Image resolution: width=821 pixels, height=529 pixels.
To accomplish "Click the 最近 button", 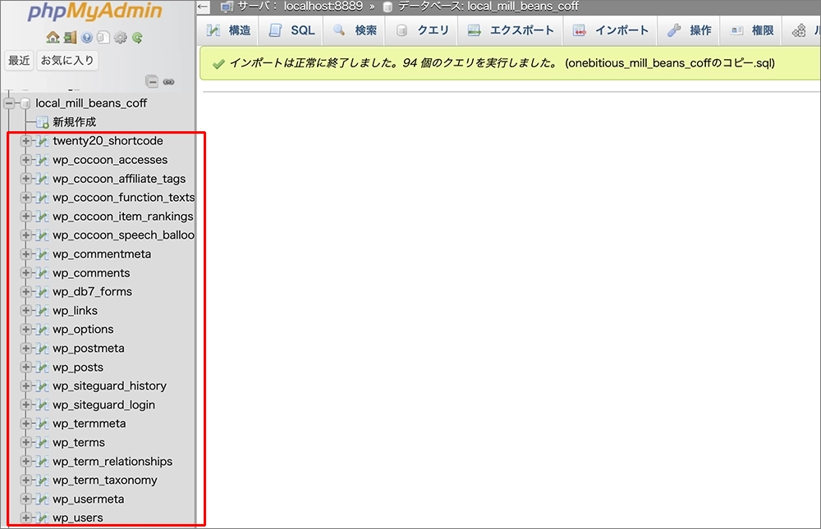I will tap(19, 60).
